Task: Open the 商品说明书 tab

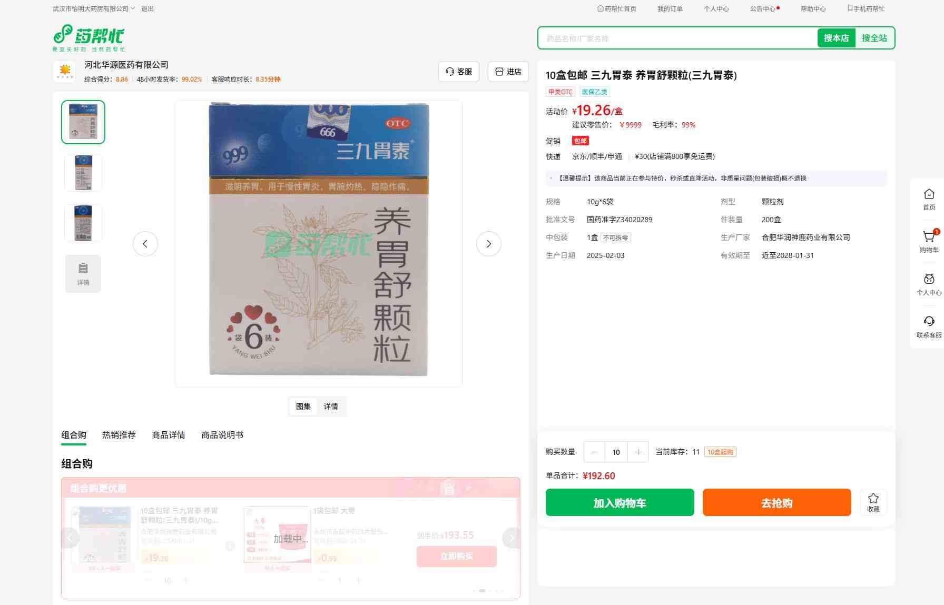Action: click(222, 435)
